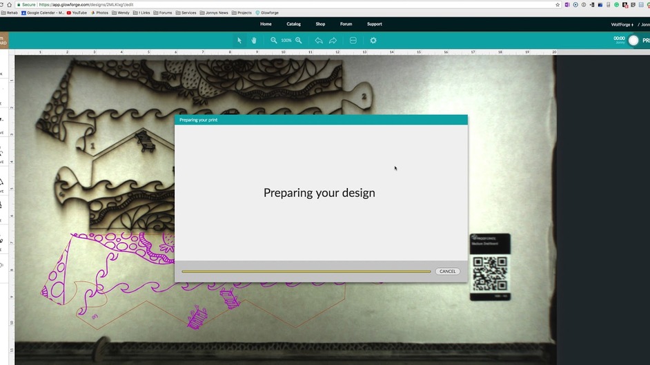This screenshot has height=365, width=650.
Task: Expand the Rehab bookmarks folder
Action: click(x=10, y=13)
